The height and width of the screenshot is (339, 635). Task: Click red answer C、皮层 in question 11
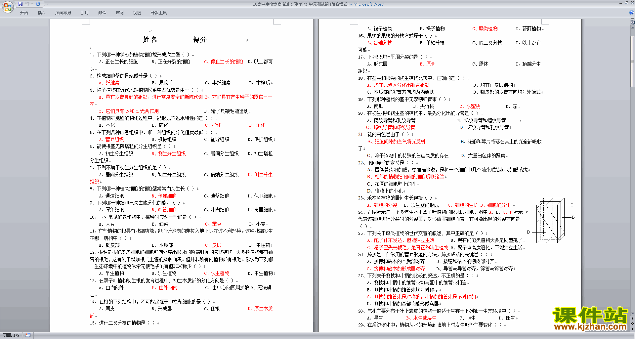click(213, 245)
